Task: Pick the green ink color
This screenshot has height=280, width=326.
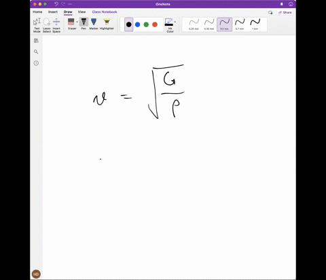Action: coord(146,24)
